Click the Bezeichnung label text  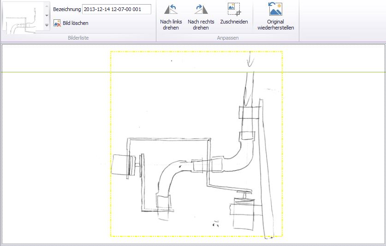[67, 9]
